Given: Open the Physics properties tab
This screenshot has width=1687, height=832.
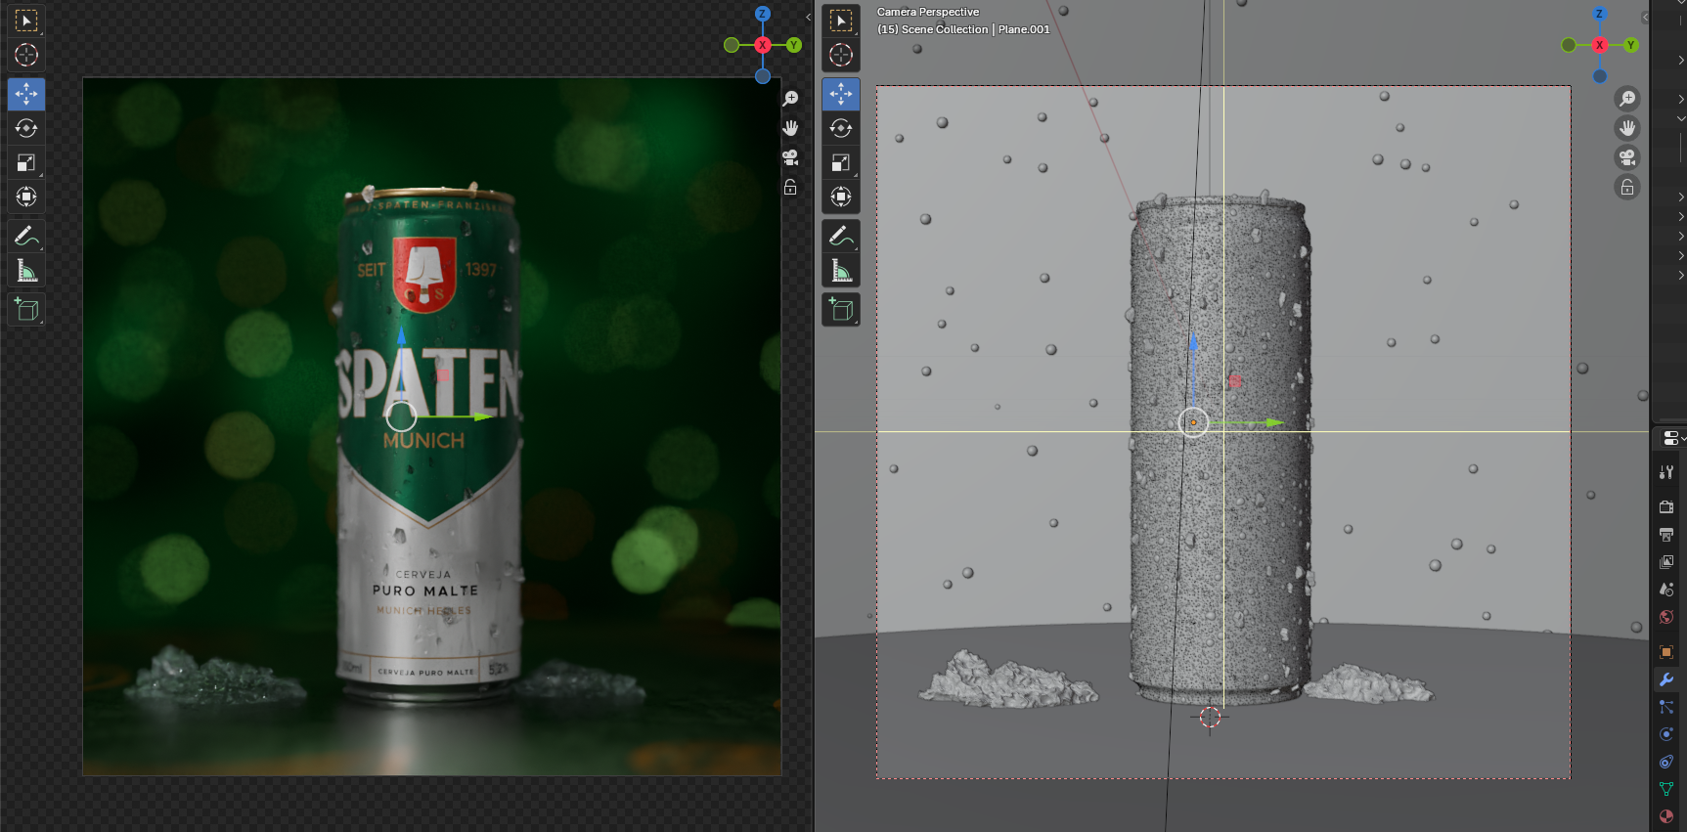Looking at the screenshot, I should point(1666,734).
